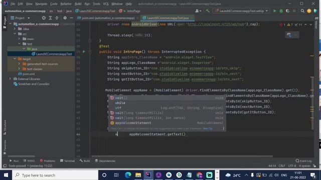Open the completion popup three-dot options
321x180 pixels.
223,128
